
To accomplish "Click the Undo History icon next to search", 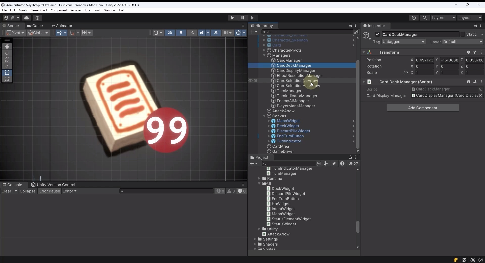I will 414,18.
